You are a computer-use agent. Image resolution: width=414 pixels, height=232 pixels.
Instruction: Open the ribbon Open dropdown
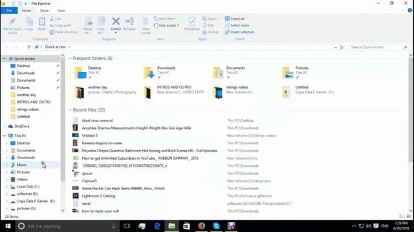211,19
